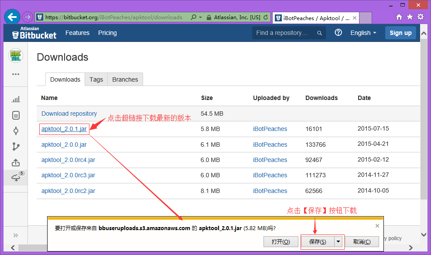Open the sidebar pull requests upload icon
431x255 pixels.
[16, 162]
